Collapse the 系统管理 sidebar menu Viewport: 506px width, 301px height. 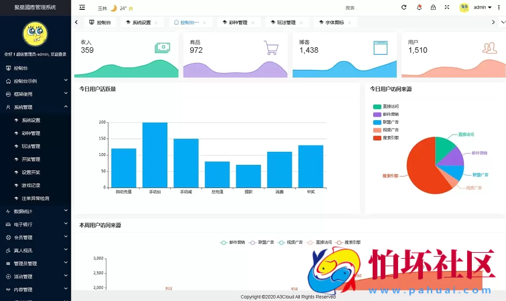click(x=35, y=107)
